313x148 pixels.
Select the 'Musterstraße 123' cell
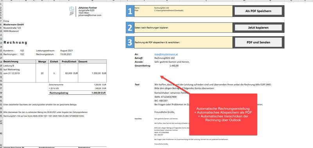coord(12,28)
